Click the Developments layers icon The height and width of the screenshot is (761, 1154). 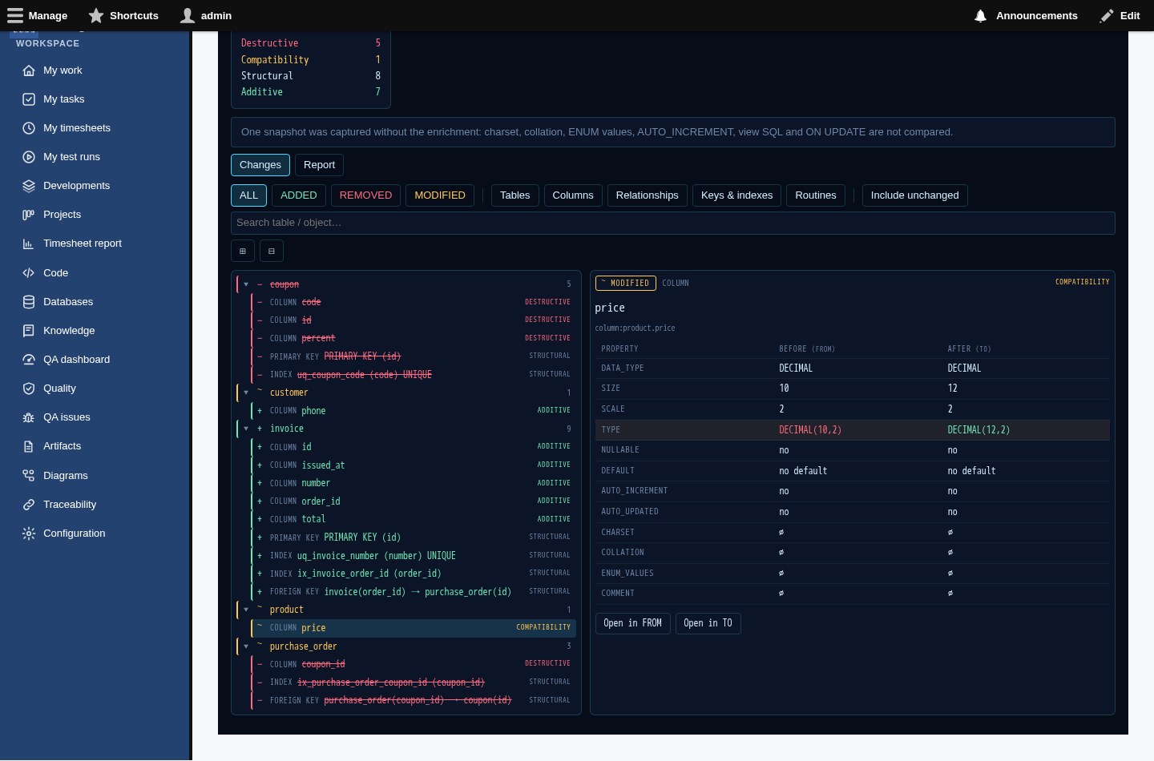click(x=29, y=186)
